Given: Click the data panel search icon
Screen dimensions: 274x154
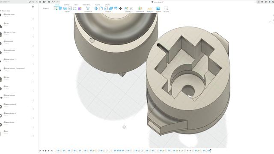Looking at the screenshot, I should click(33, 2).
